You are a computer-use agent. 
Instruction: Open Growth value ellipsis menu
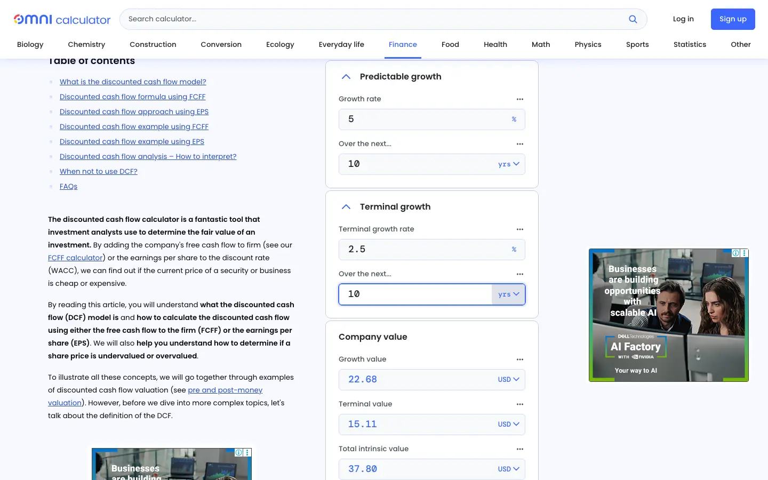pos(520,359)
